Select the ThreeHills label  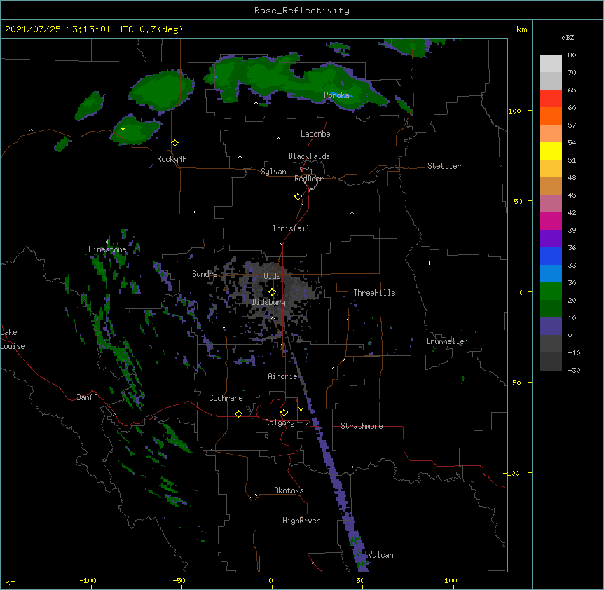tap(374, 293)
